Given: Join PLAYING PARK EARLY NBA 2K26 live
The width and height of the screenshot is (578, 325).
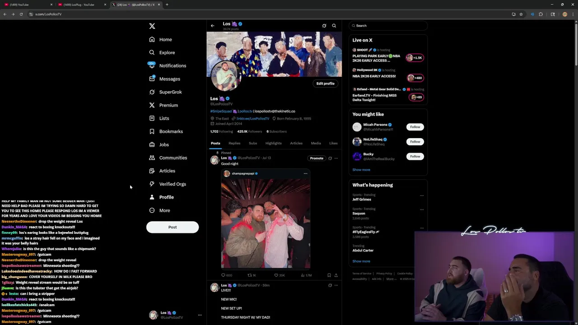Looking at the screenshot, I should [387, 56].
